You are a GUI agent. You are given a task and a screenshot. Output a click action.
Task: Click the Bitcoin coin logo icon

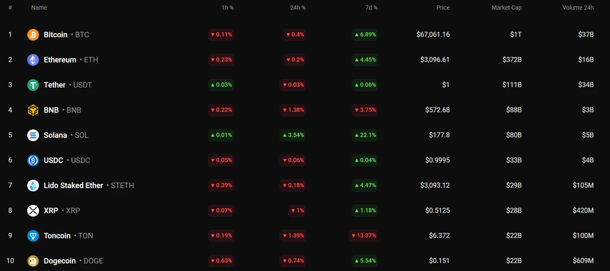tap(33, 35)
